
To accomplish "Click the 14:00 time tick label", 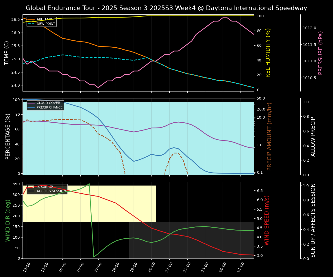I will coord(44,267).
